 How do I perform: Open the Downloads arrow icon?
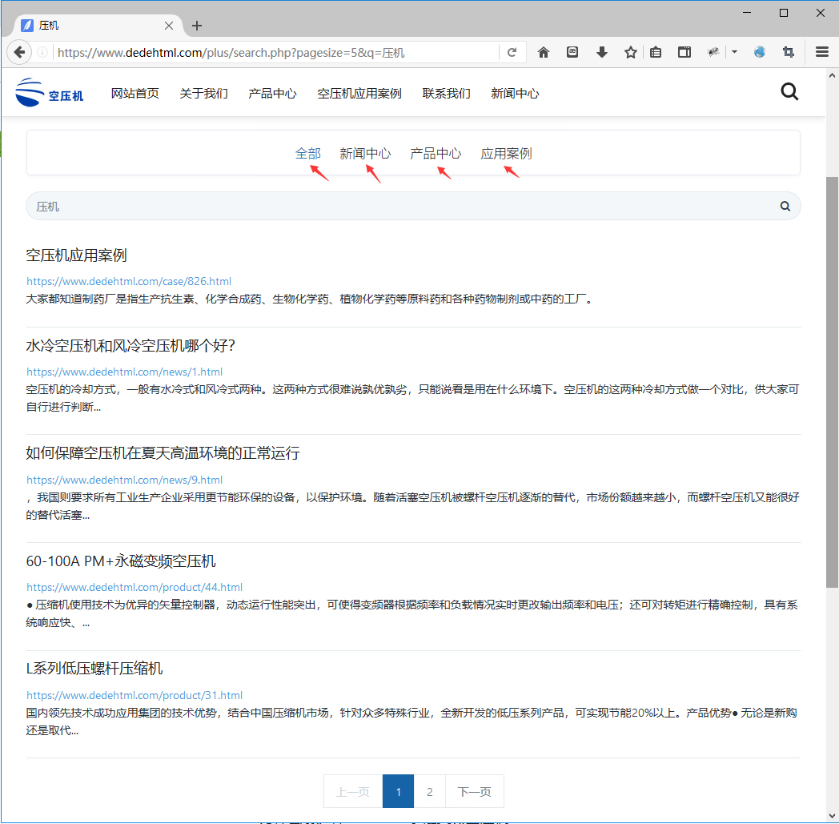point(602,53)
